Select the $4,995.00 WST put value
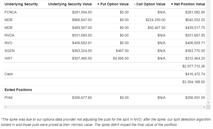Image resolution: width=213 pixels, height=129 pixels. pyautogui.click(x=121, y=58)
